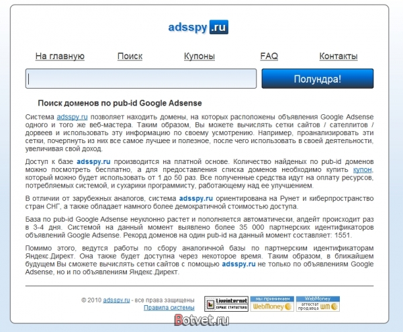
Task: Open the Контакты page
Action: pos(339,56)
